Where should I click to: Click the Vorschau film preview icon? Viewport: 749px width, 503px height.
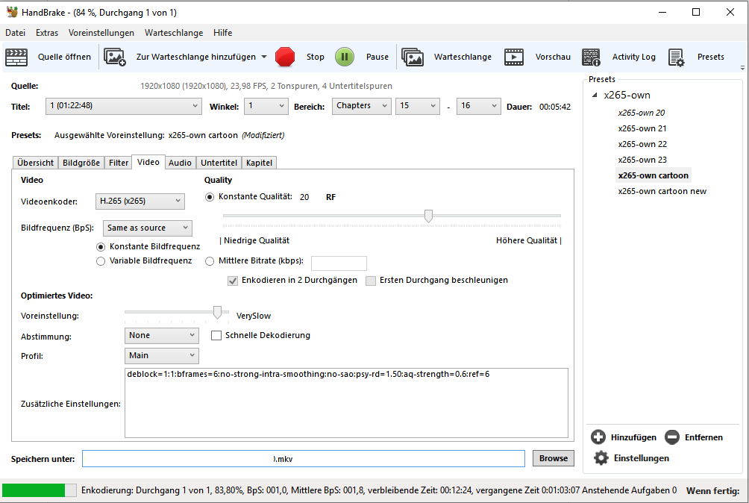(x=514, y=57)
